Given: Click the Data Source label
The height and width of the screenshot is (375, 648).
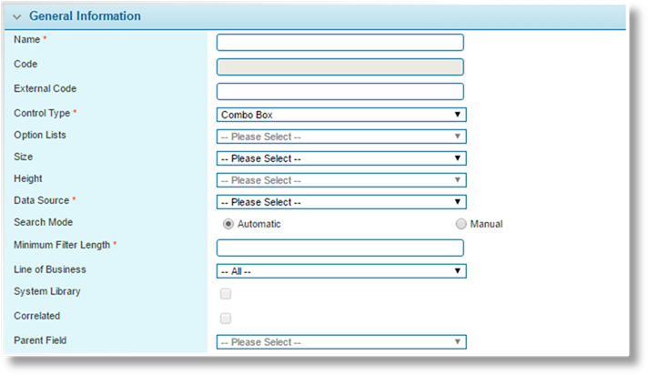Looking at the screenshot, I should [x=41, y=200].
